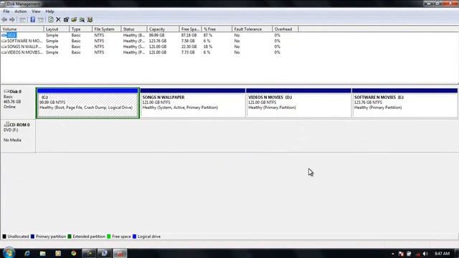Sort by the Status column header
The width and height of the screenshot is (459, 258).
134,29
